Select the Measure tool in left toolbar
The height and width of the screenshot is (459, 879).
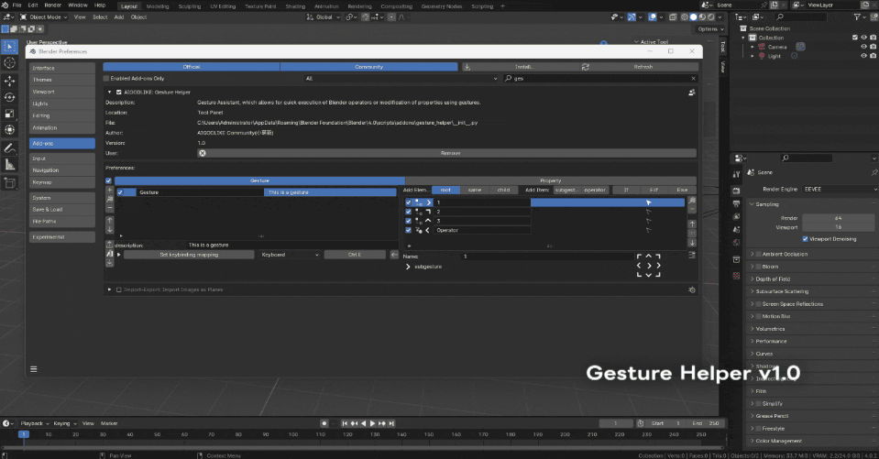[x=9, y=164]
